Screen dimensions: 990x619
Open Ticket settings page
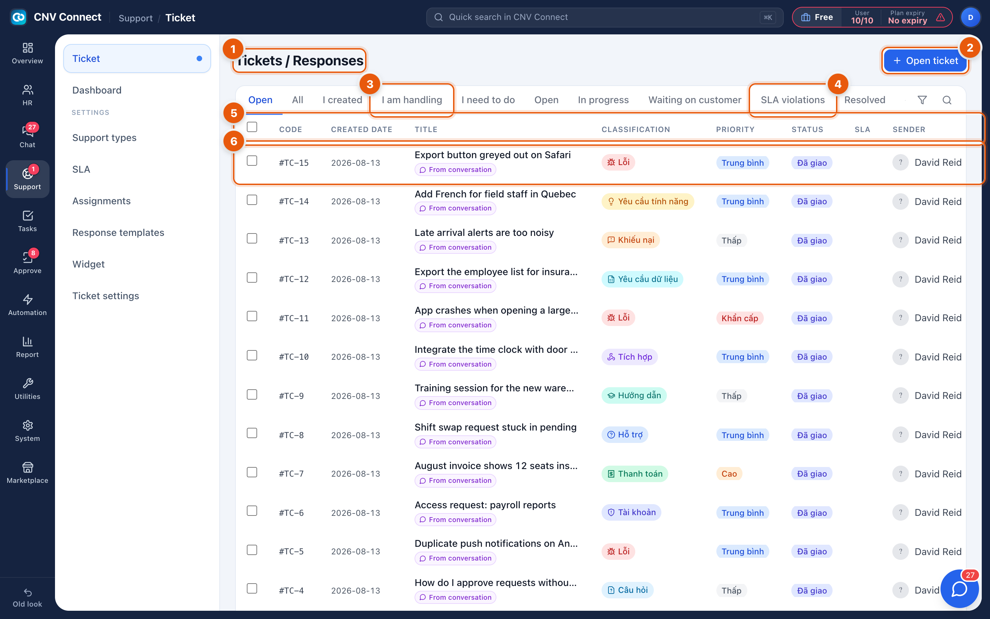pyautogui.click(x=106, y=296)
